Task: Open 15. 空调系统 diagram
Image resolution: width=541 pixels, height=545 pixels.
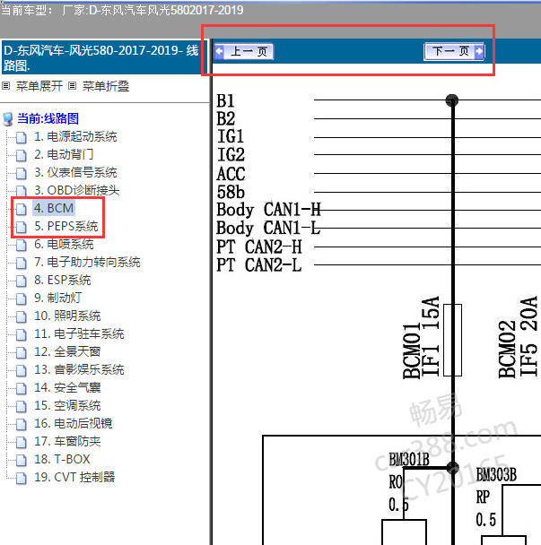Action: tap(67, 406)
